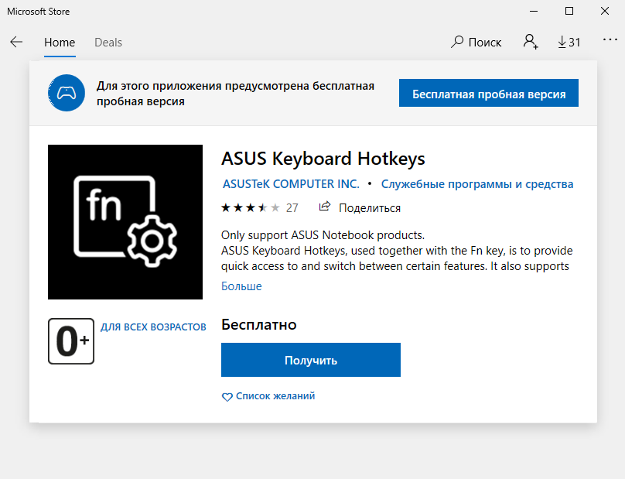Minimize the Microsoft Store window
The width and height of the screenshot is (625, 479).
click(534, 11)
